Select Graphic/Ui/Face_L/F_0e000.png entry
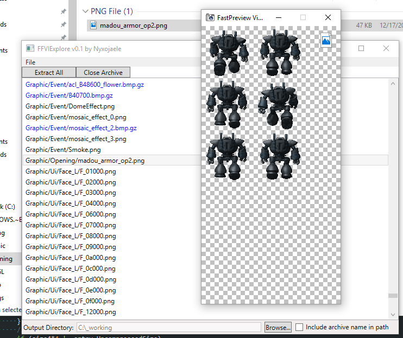Screen dimensions: 403x338 [71, 290]
